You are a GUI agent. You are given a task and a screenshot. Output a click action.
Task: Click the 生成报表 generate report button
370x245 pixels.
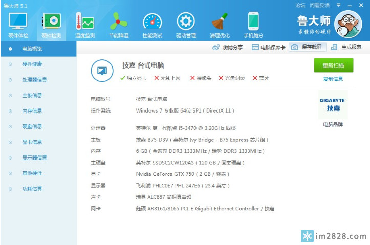pyautogui.click(x=346, y=47)
